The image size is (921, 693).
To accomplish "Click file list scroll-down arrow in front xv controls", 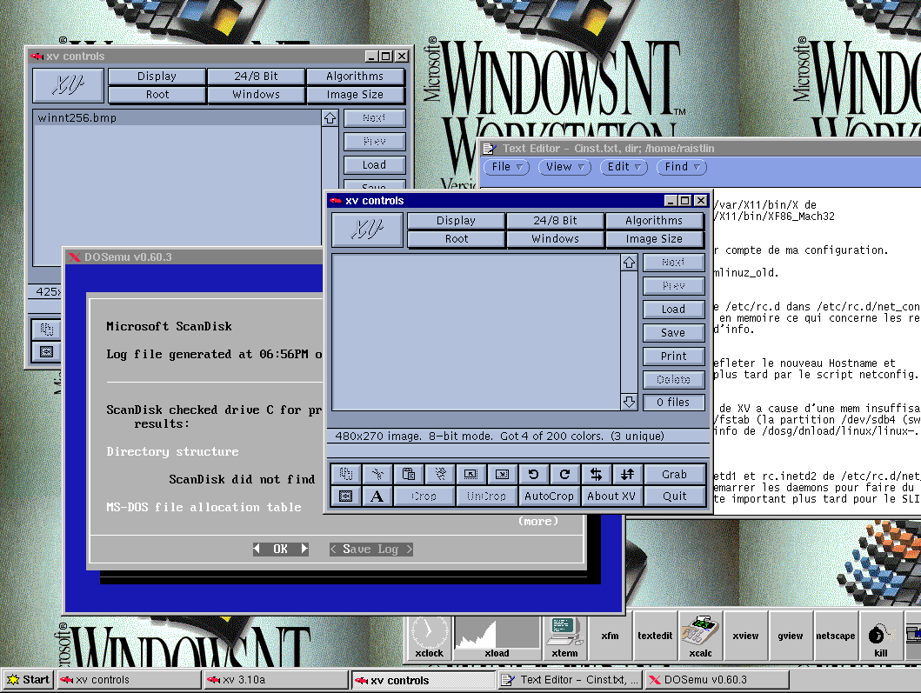I will (x=629, y=402).
